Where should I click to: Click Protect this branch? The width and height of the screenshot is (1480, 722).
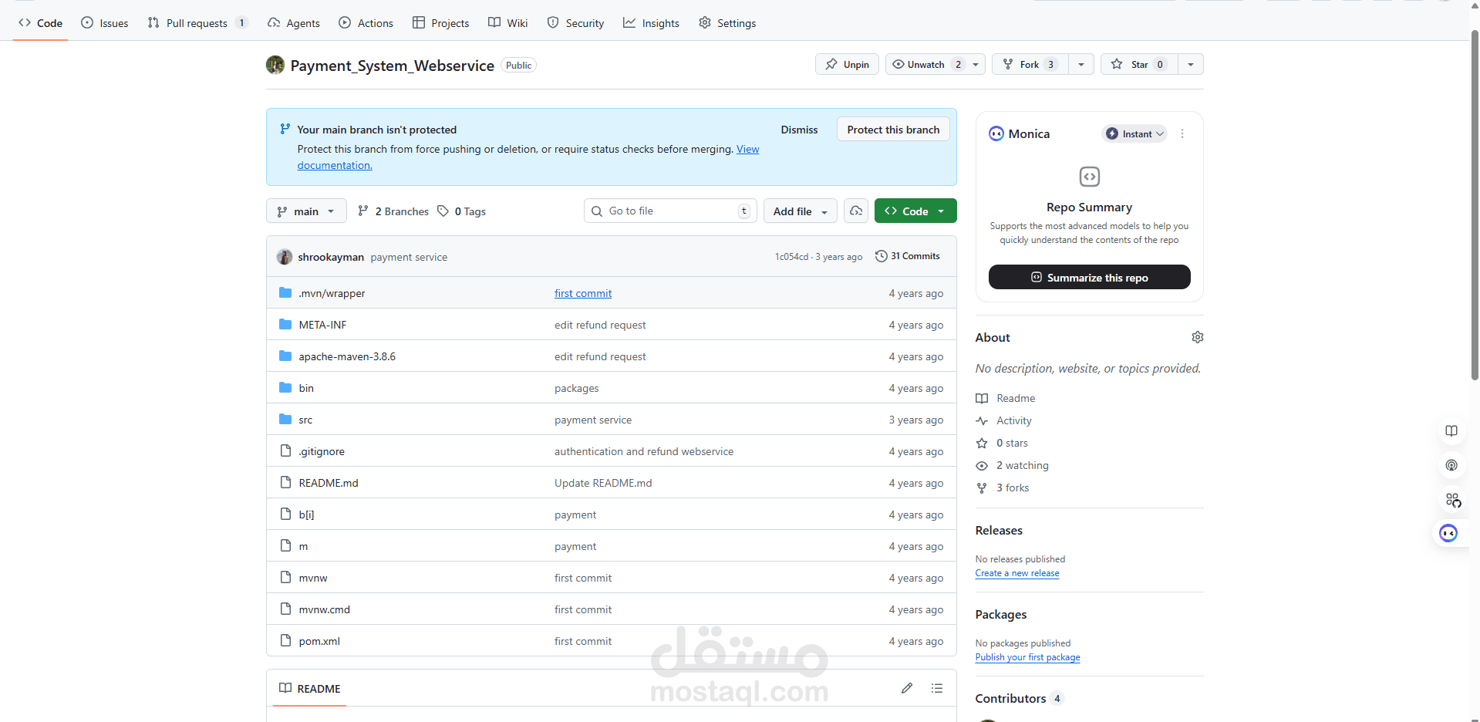[893, 130]
